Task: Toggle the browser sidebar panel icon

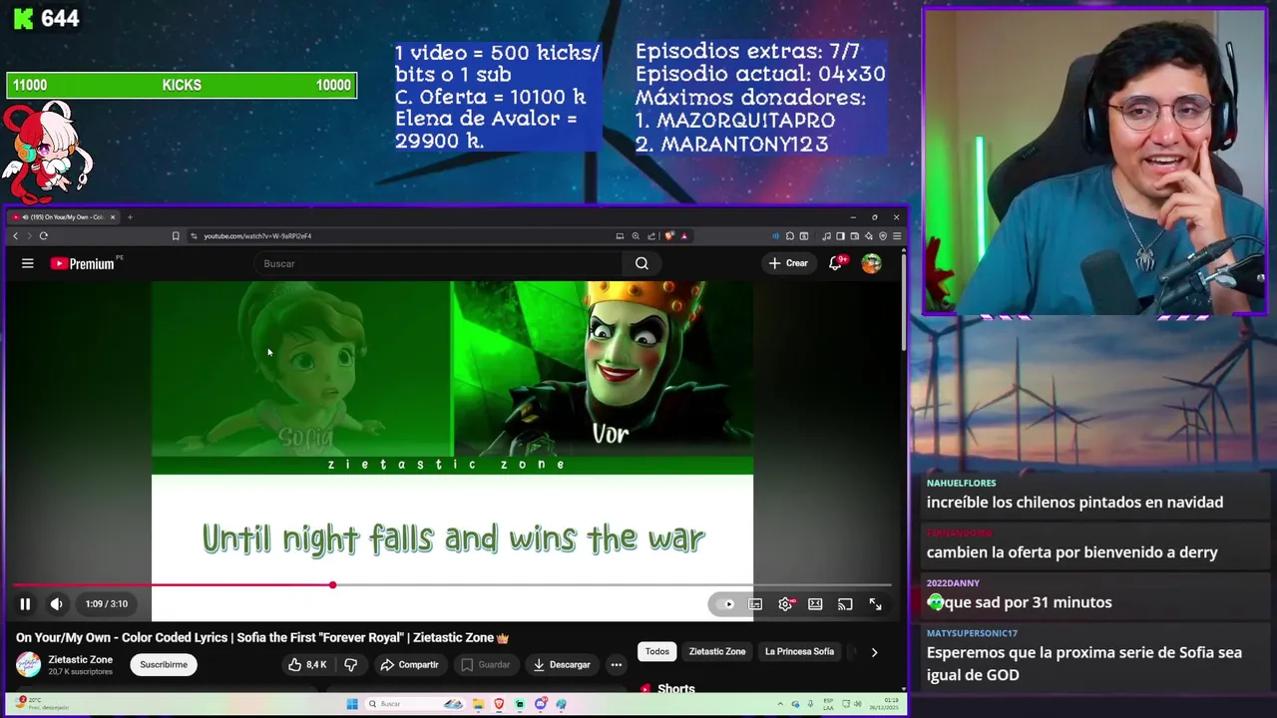Action: tap(840, 236)
